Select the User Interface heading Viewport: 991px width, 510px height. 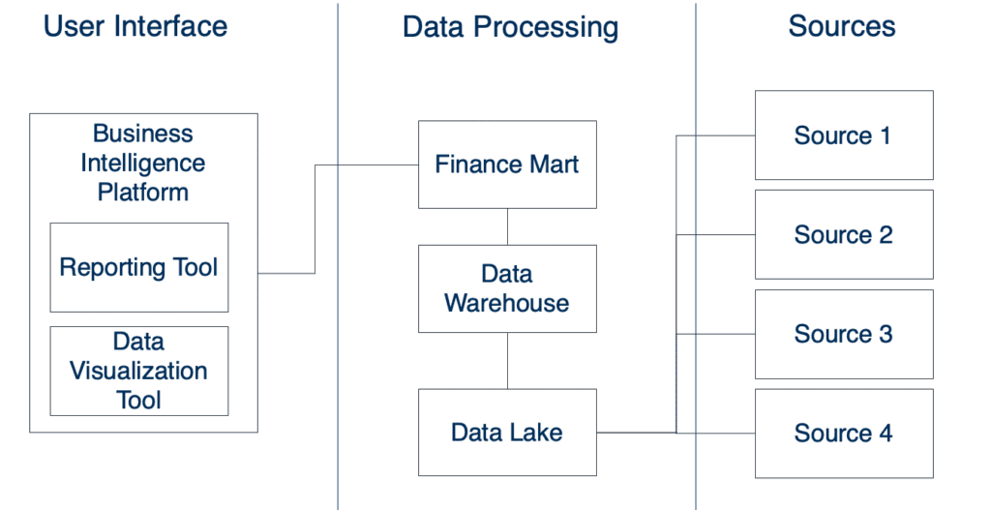[135, 26]
